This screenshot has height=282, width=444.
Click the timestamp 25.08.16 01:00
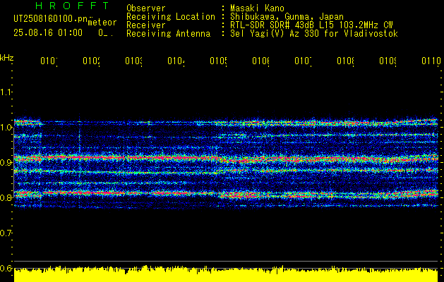click(48, 33)
